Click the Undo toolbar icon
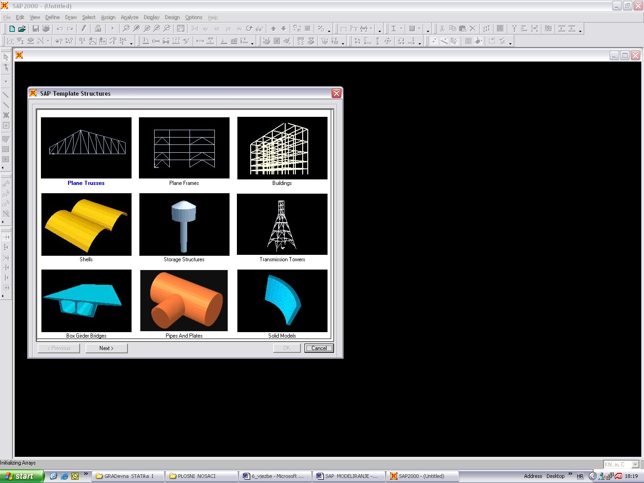The image size is (644, 483). [60, 29]
